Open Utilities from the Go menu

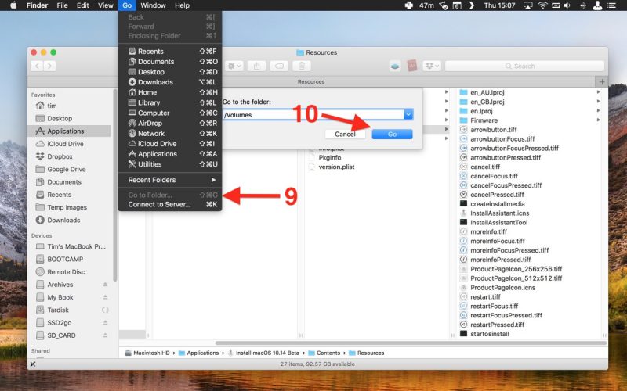[170, 164]
